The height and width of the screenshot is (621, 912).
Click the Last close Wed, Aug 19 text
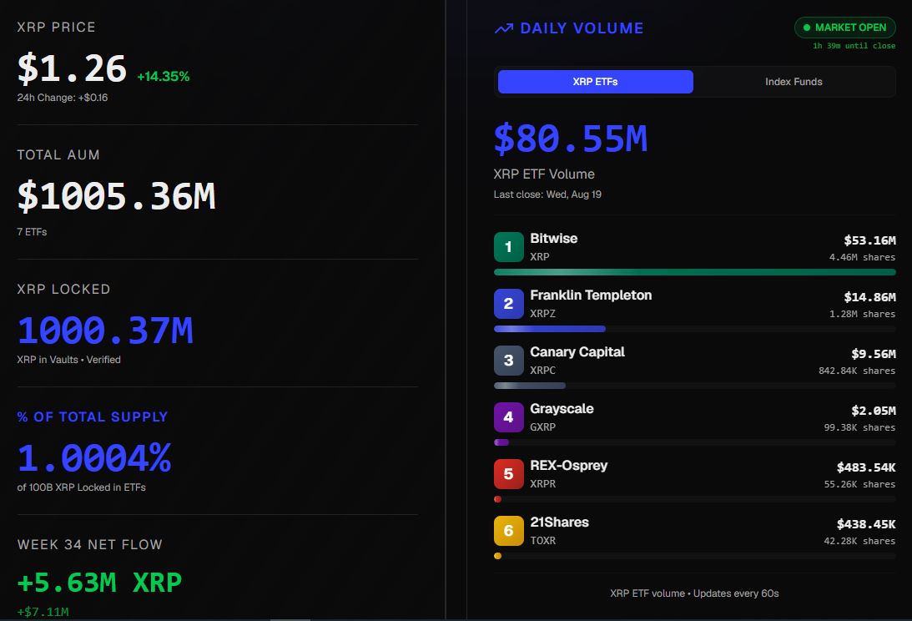click(547, 194)
